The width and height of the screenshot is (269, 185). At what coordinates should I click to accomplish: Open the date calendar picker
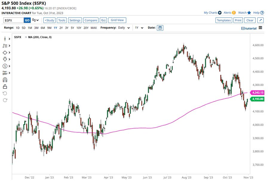pyautogui.click(x=160, y=28)
